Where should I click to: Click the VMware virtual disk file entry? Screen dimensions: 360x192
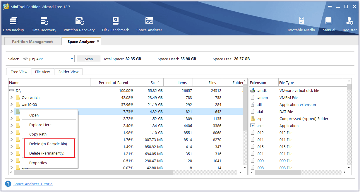[x=299, y=90]
